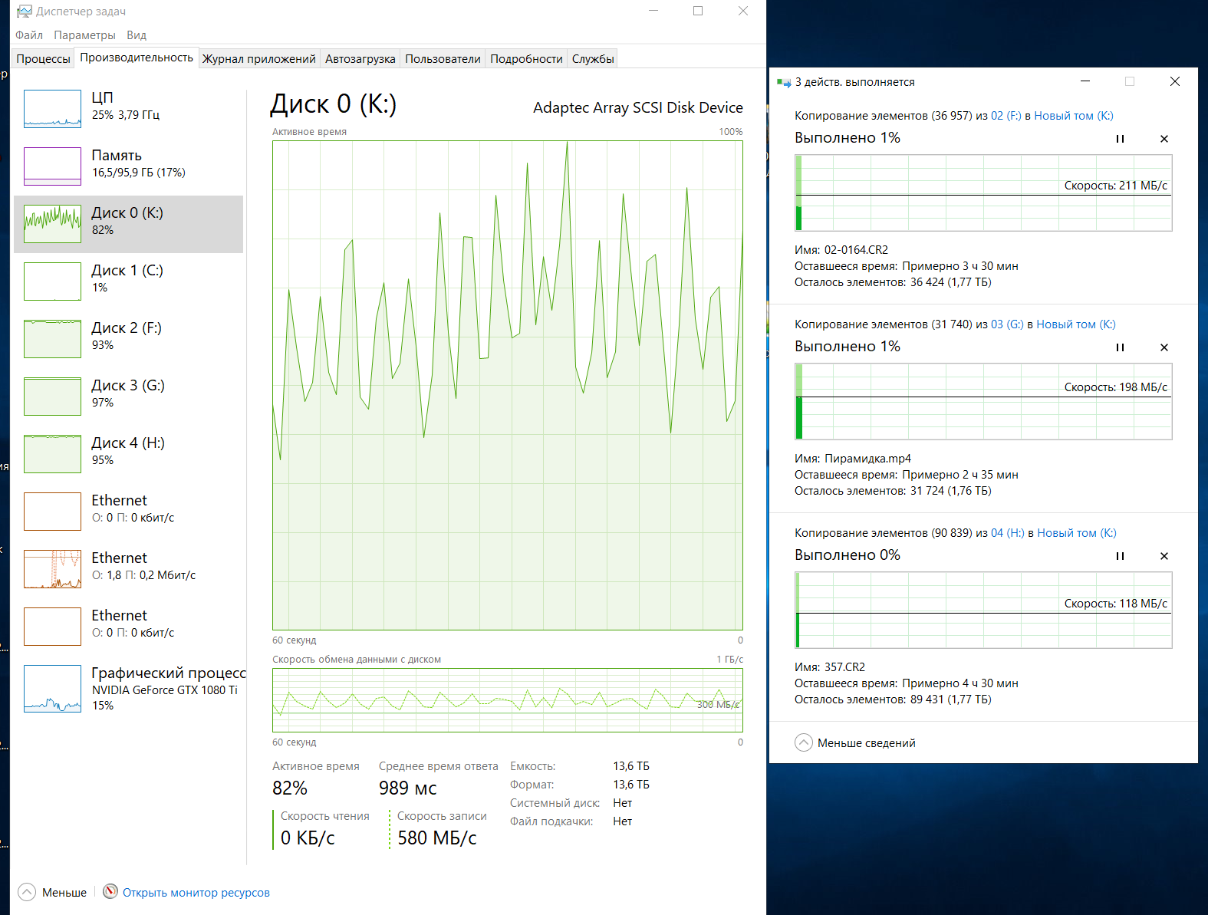This screenshot has width=1208, height=915.
Task: Open 02 (F:) source link
Action: (1006, 116)
